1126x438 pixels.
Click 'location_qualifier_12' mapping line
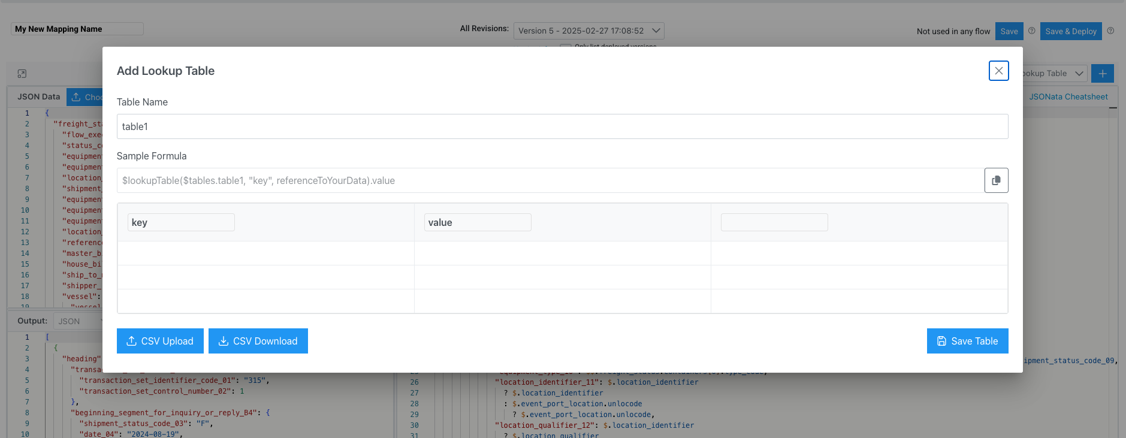coord(594,425)
